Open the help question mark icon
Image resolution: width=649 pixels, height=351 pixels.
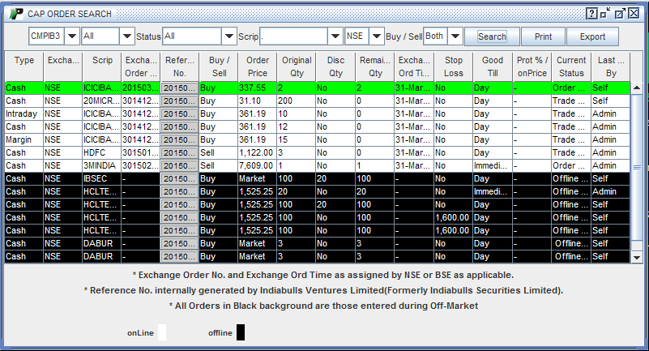pyautogui.click(x=592, y=14)
